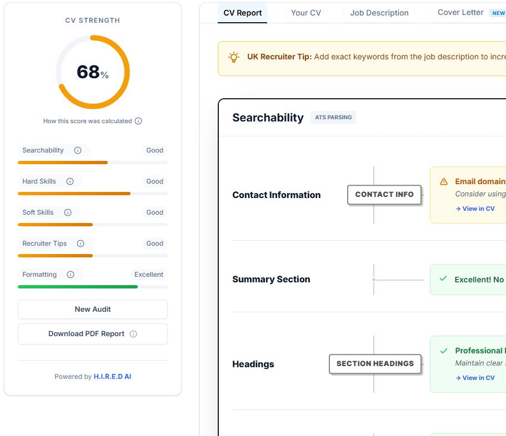This screenshot has height=436, width=506.
Task: Click the orange warning triangle icon
Action: coord(444,181)
